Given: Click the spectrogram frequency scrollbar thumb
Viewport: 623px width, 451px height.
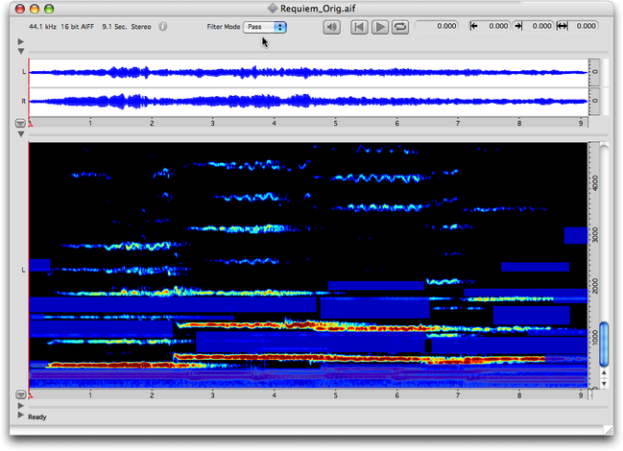Looking at the screenshot, I should pyautogui.click(x=604, y=344).
